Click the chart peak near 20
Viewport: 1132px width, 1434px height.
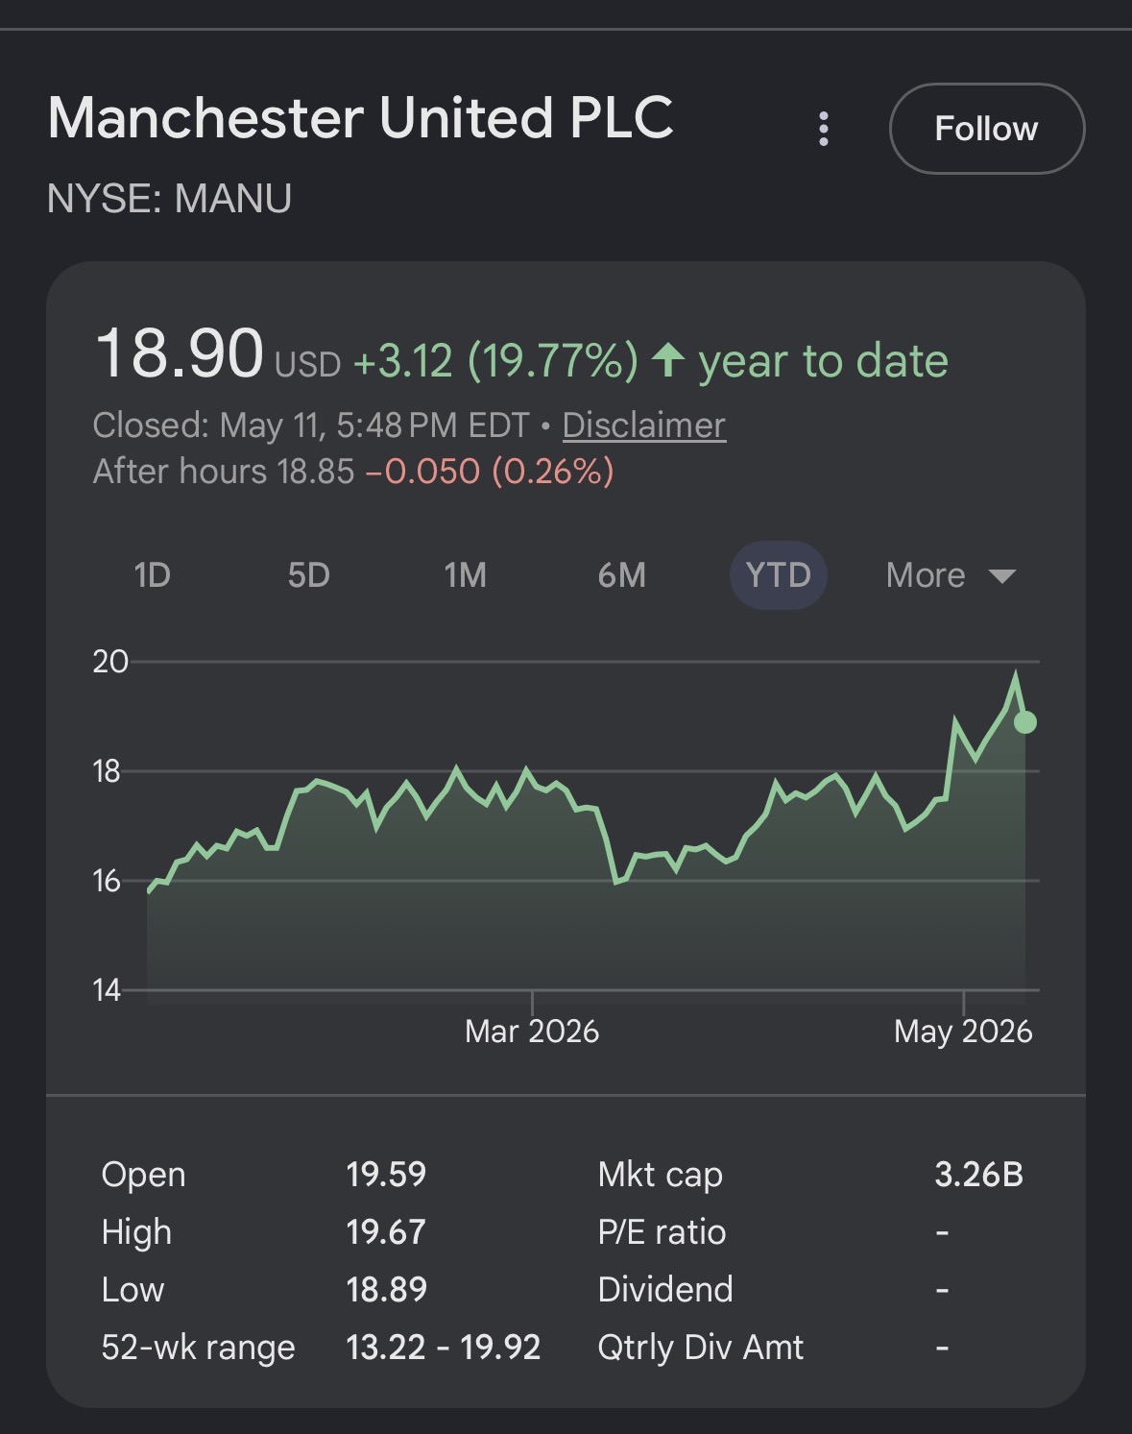click(x=1015, y=677)
